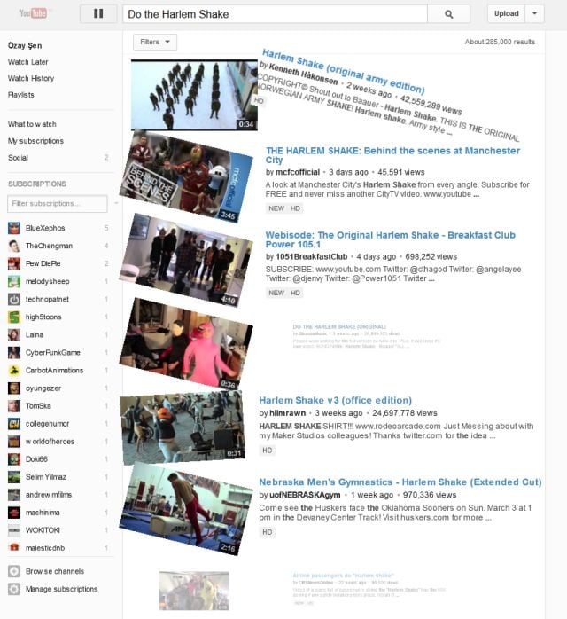Click the collegehumor channel icon

[14, 424]
